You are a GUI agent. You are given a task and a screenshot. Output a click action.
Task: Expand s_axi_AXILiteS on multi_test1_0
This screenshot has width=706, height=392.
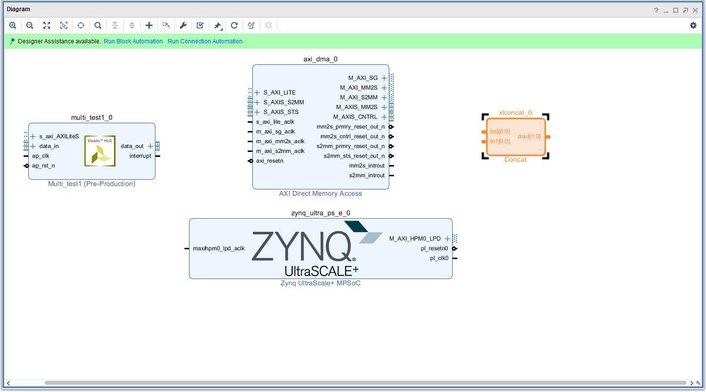33,136
